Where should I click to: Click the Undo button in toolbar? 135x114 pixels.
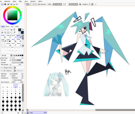(27, 4)
